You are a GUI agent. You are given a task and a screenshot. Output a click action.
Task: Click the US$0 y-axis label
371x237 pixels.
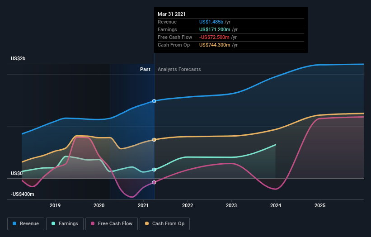(17, 173)
